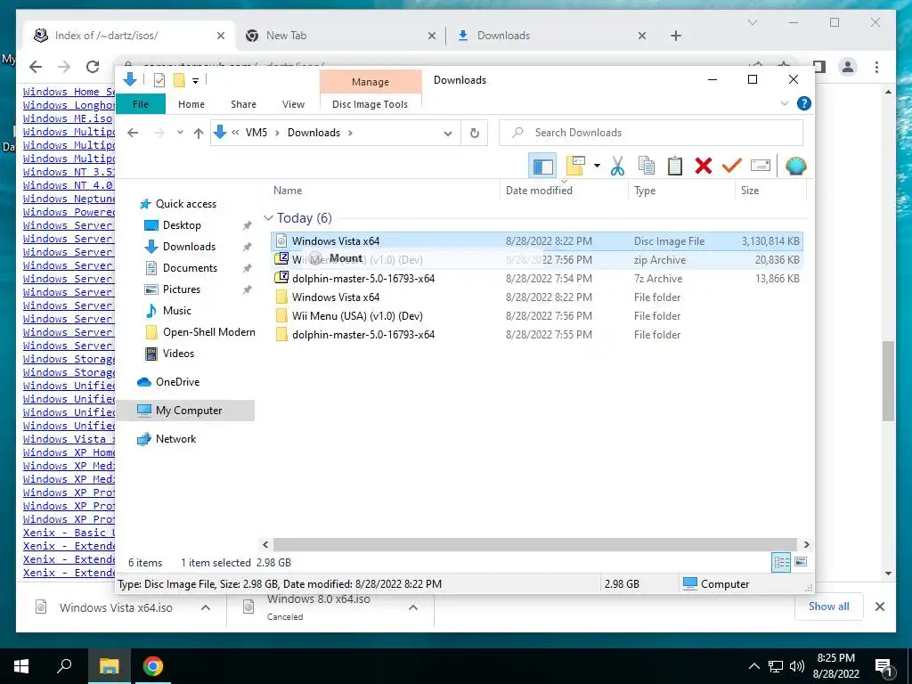Reload the page in Chrome
The height and width of the screenshot is (684, 912).
93,67
